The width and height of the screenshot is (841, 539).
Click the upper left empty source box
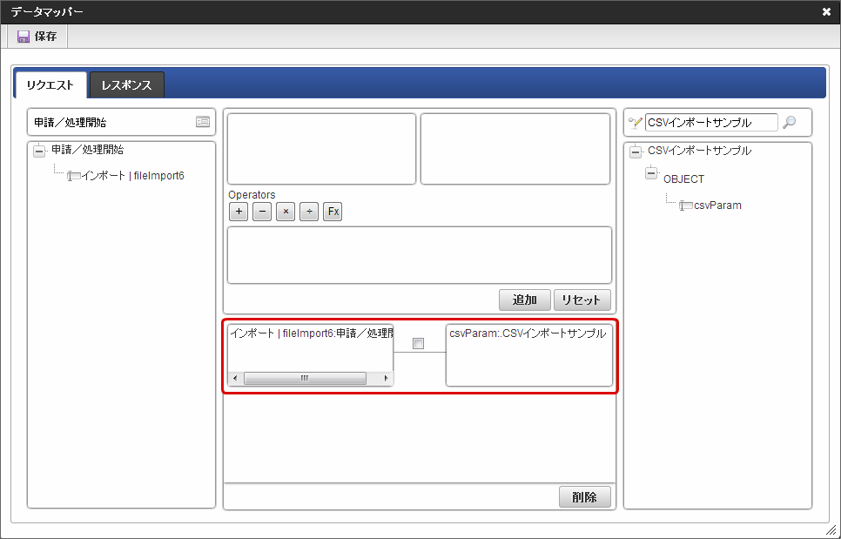[322, 149]
